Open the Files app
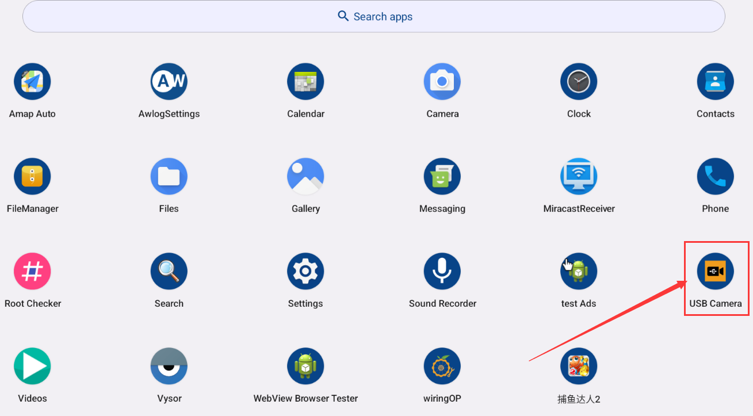Image resolution: width=753 pixels, height=416 pixels. [x=169, y=177]
